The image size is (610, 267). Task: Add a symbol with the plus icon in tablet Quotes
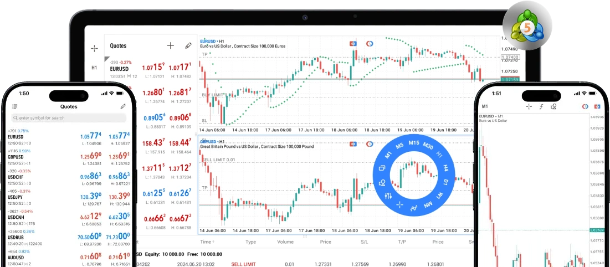click(x=171, y=45)
